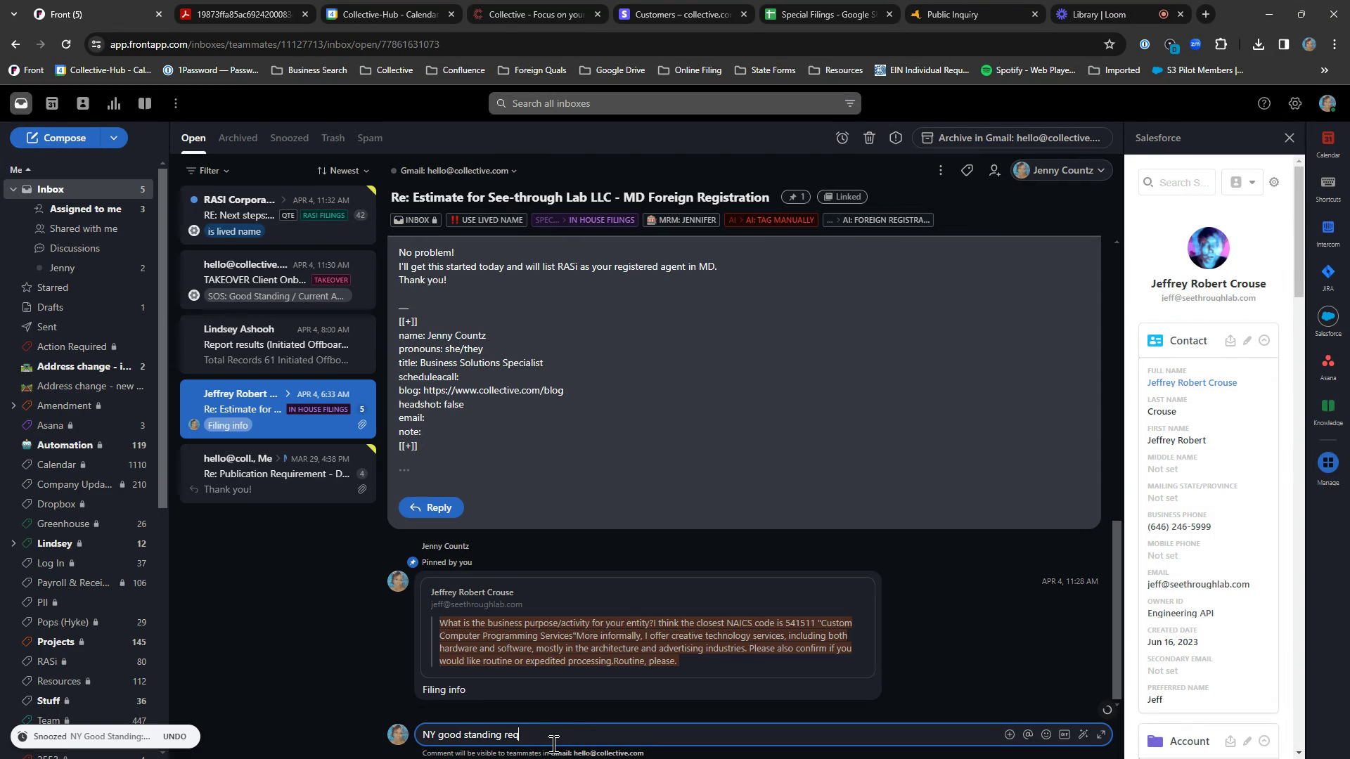Viewport: 1350px width, 759px height.
Task: Open the Front calendar icon
Action: point(52,104)
